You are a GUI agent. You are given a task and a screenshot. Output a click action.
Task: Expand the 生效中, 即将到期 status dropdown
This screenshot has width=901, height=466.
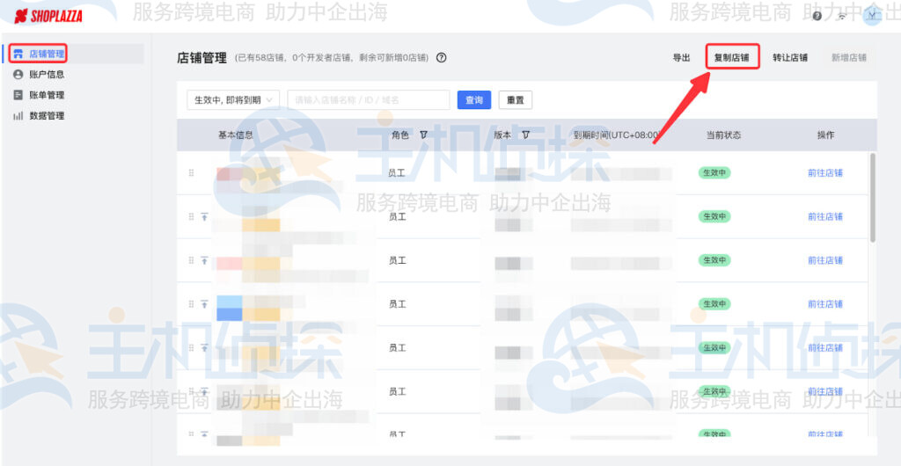point(233,100)
